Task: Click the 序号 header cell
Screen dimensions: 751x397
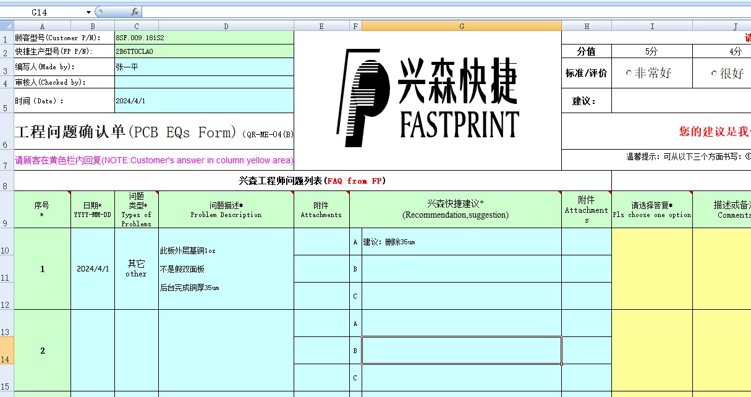Action: click(42, 210)
